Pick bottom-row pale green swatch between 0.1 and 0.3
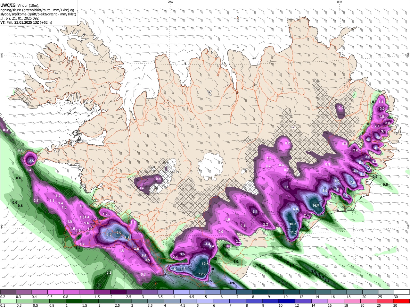 click(x=8, y=301)
